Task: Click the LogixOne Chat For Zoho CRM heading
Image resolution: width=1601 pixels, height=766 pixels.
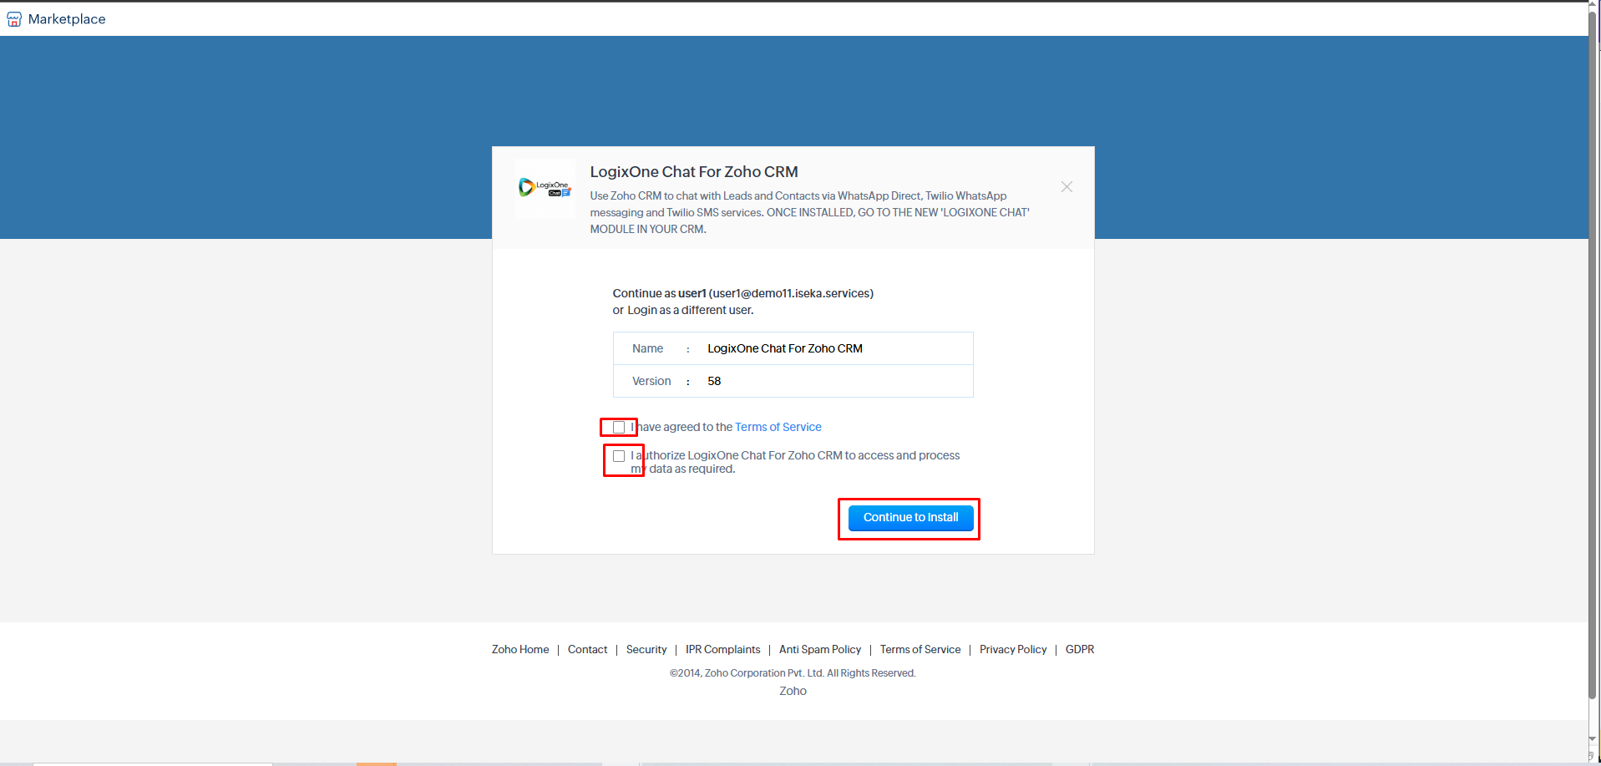Action: 694,171
